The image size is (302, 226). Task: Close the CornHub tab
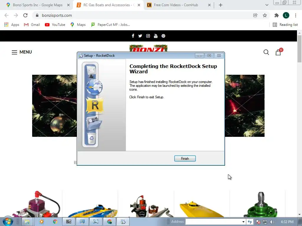point(209,5)
